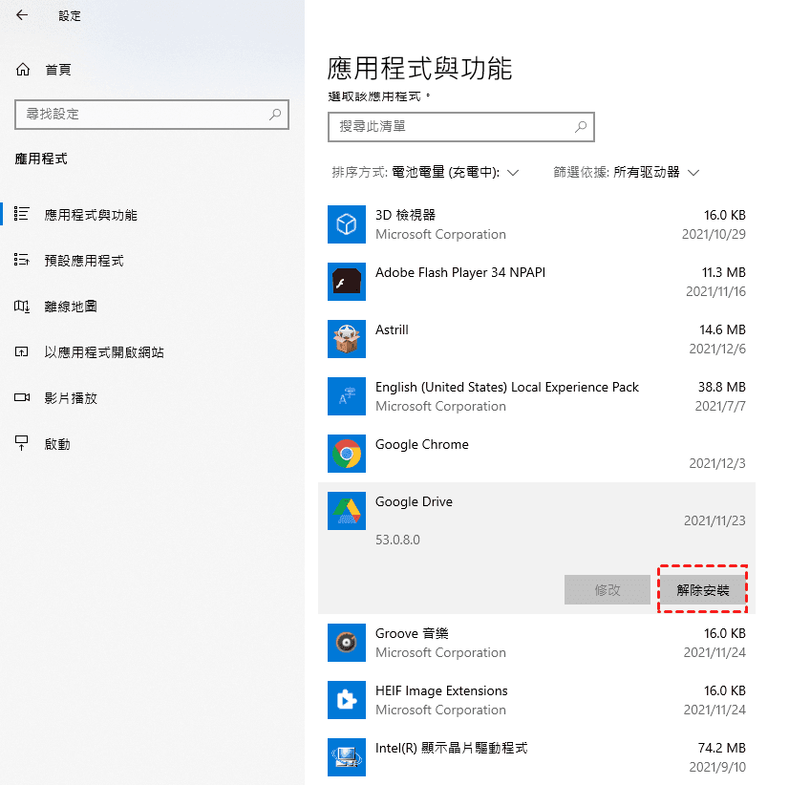Select the 預設應用程式 sidebar icon
Image resolution: width=789 pixels, height=785 pixels.
coord(22,260)
